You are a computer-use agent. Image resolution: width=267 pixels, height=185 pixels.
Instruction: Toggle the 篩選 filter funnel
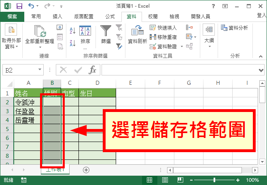(x=106, y=34)
